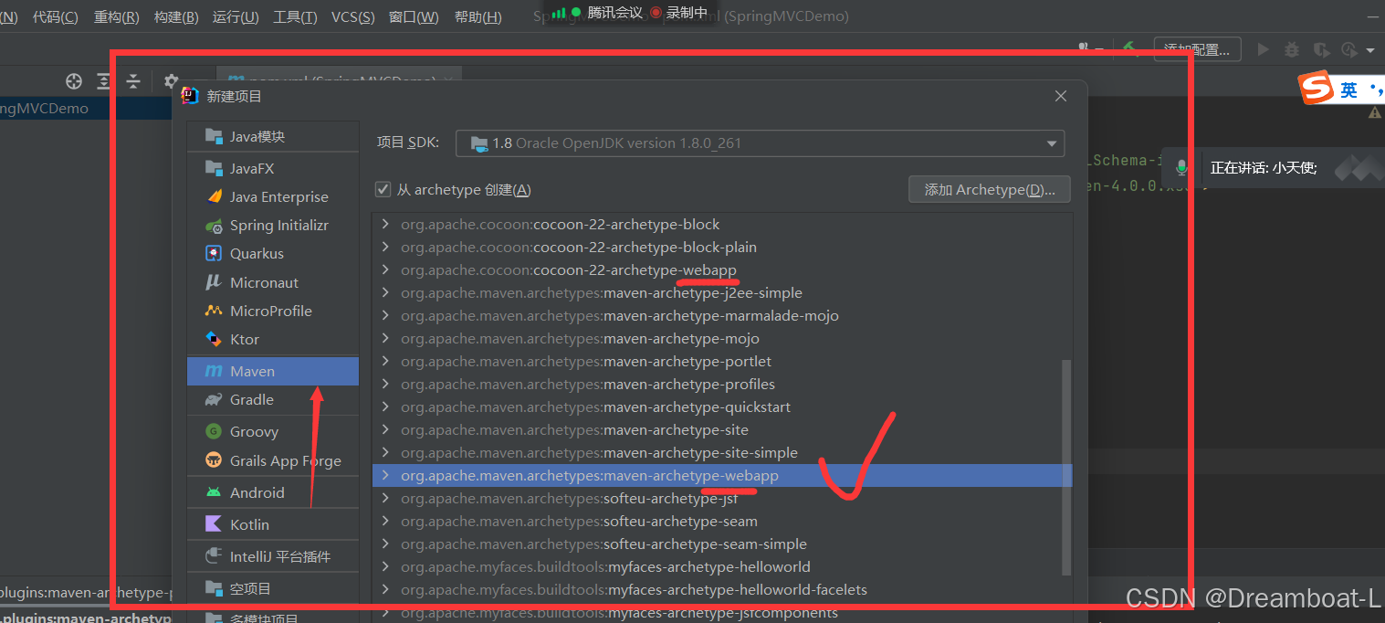Click the green Run arrow in the toolbar

point(1263,49)
